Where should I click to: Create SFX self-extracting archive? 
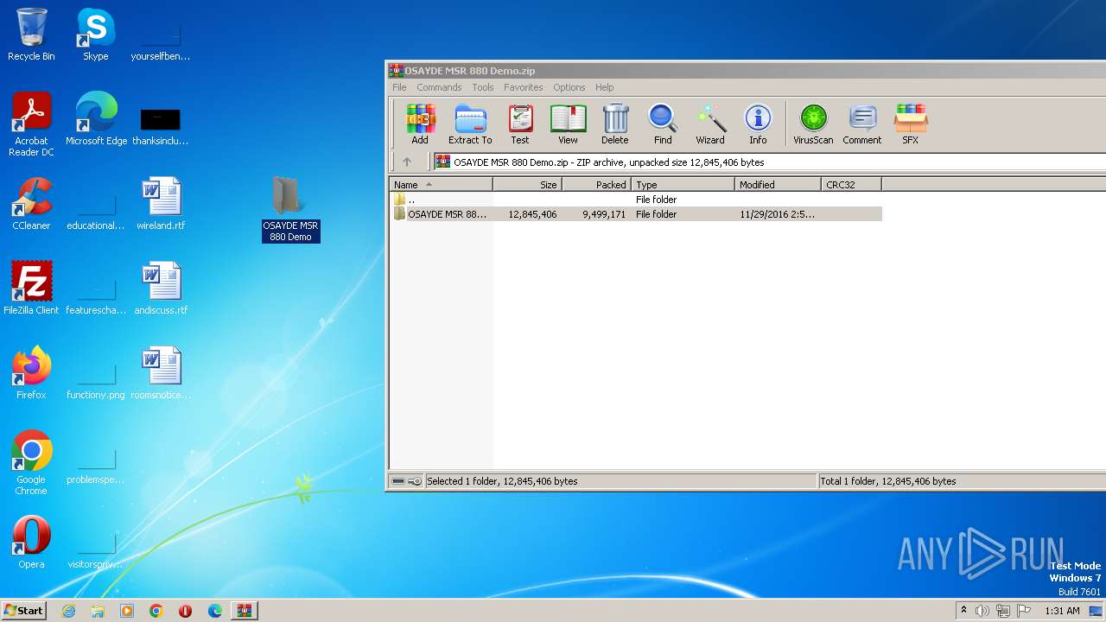coord(910,124)
